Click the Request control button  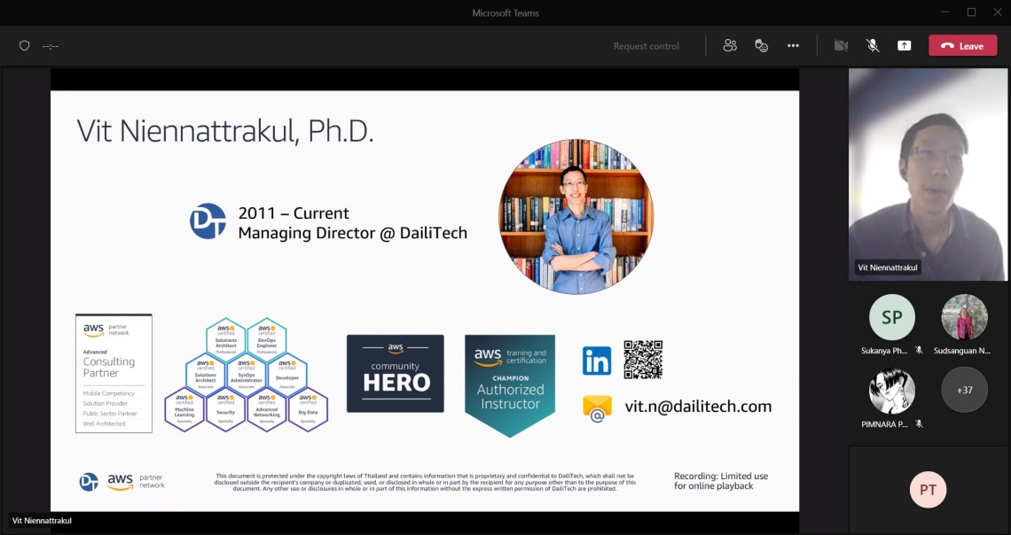click(646, 46)
